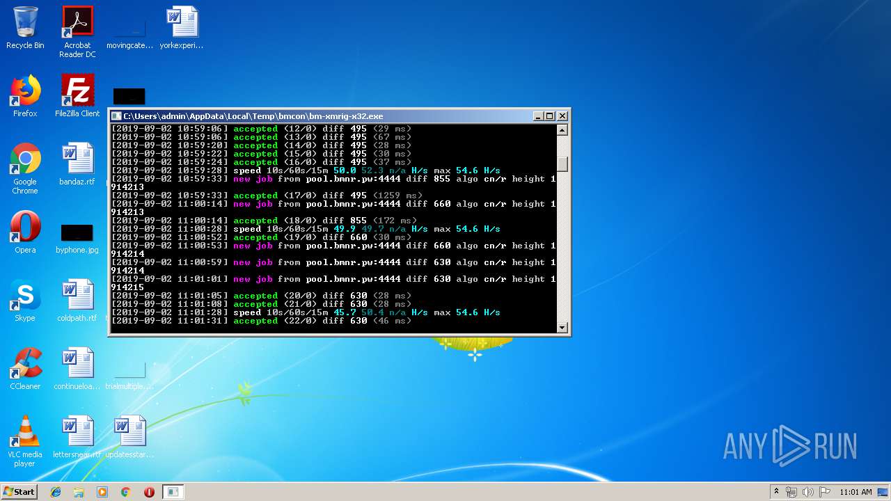Viewport: 891px width, 501px height.
Task: Open bandaz.rtf document icon
Action: tap(77, 164)
